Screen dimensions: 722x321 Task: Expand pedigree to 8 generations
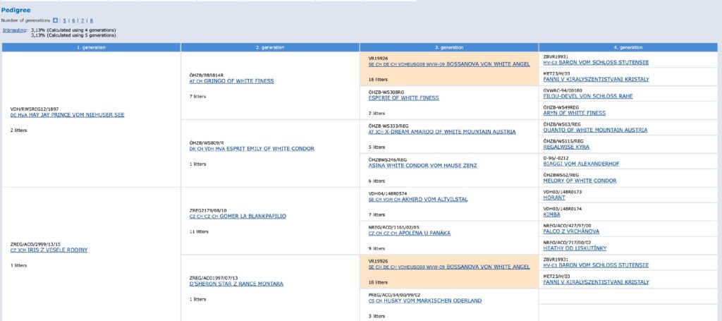tap(91, 20)
